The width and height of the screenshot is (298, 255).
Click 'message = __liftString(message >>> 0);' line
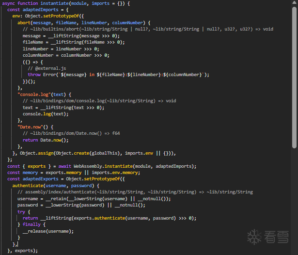click(x=71, y=36)
